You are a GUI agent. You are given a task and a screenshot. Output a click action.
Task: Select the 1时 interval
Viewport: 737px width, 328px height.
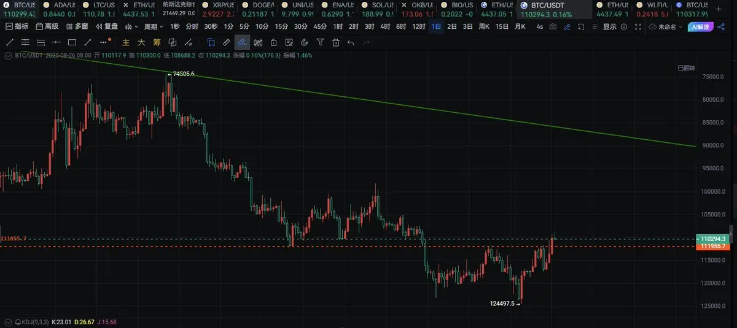(x=338, y=26)
